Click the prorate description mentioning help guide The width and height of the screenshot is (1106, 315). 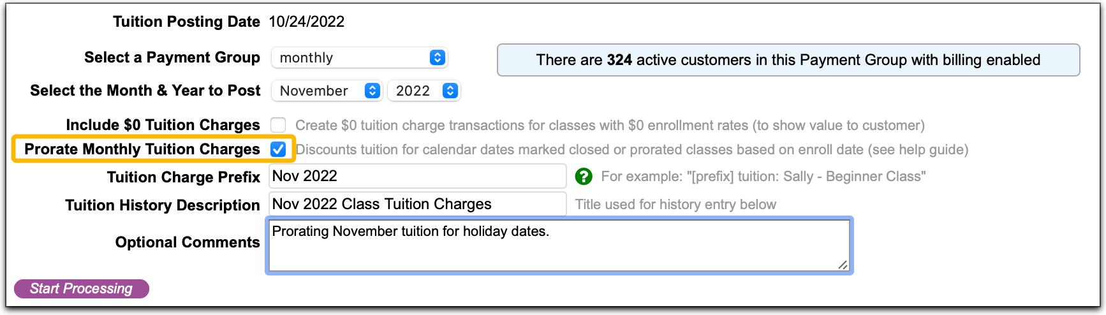tap(632, 150)
